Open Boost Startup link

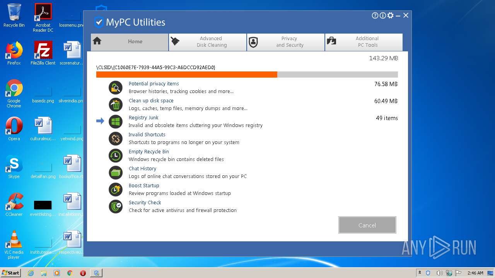[144, 186]
